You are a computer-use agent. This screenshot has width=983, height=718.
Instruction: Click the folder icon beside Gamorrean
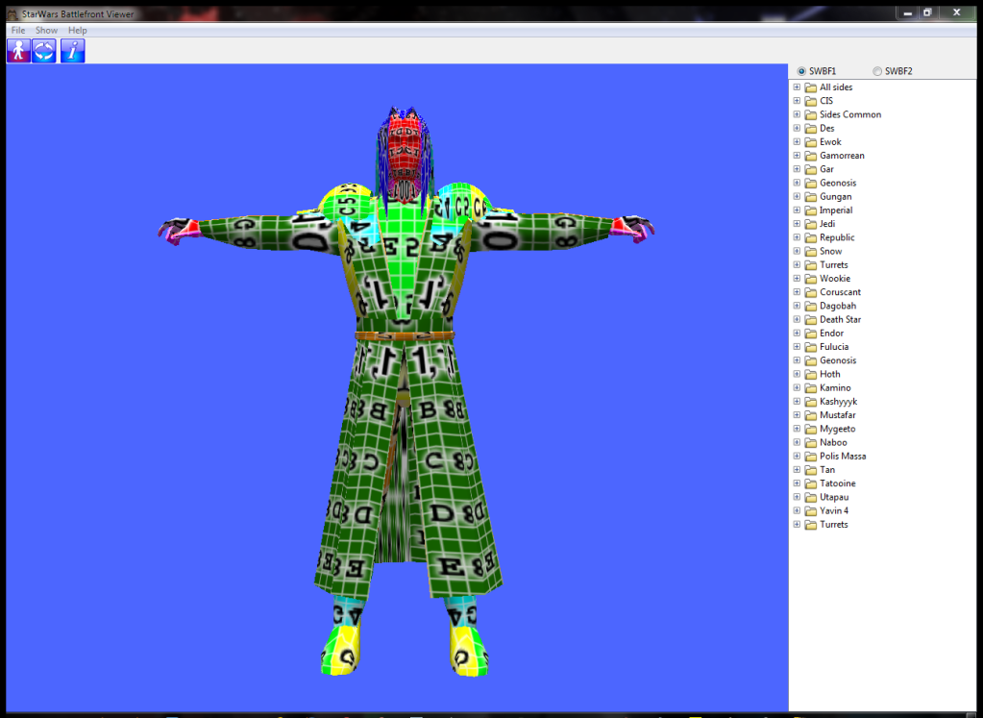(x=811, y=156)
